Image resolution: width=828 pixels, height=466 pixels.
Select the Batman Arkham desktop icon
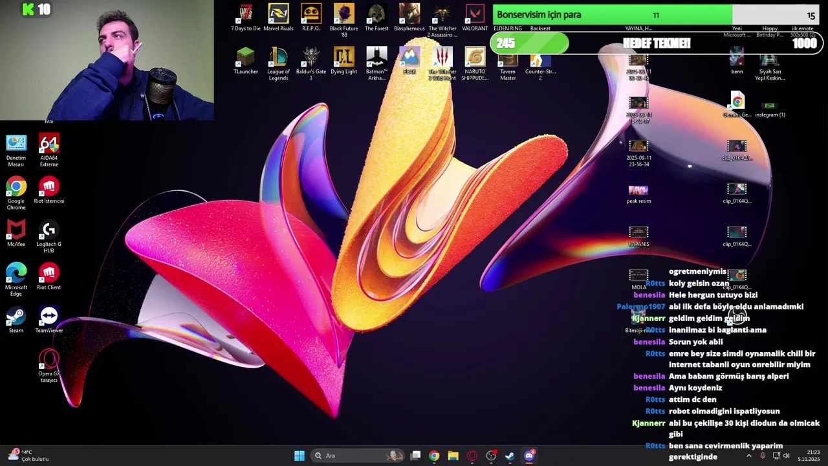376,63
